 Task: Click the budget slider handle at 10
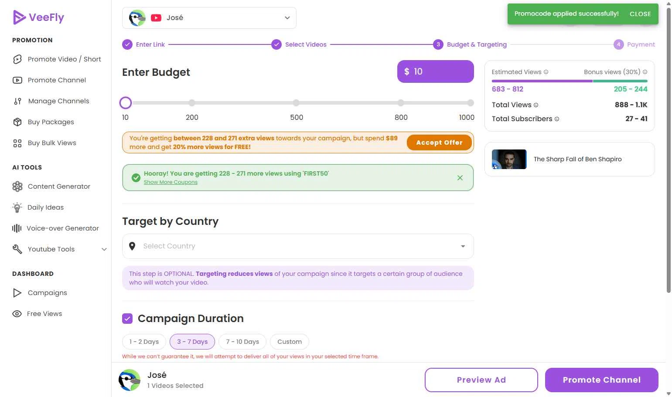coord(126,103)
